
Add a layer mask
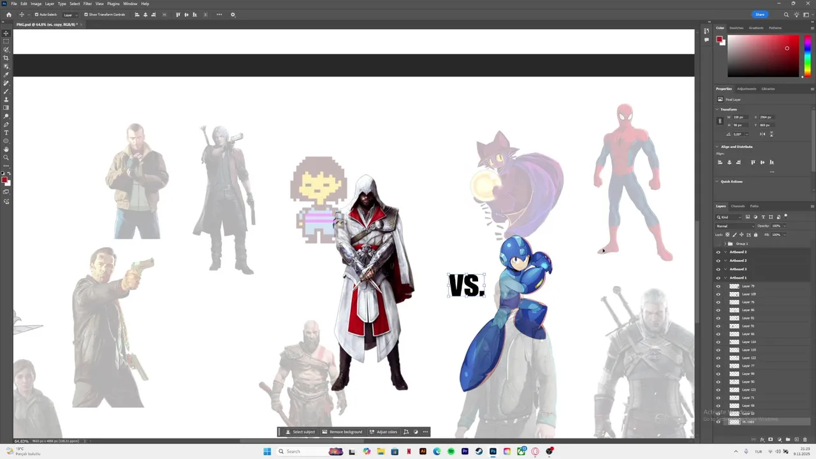[770, 439]
